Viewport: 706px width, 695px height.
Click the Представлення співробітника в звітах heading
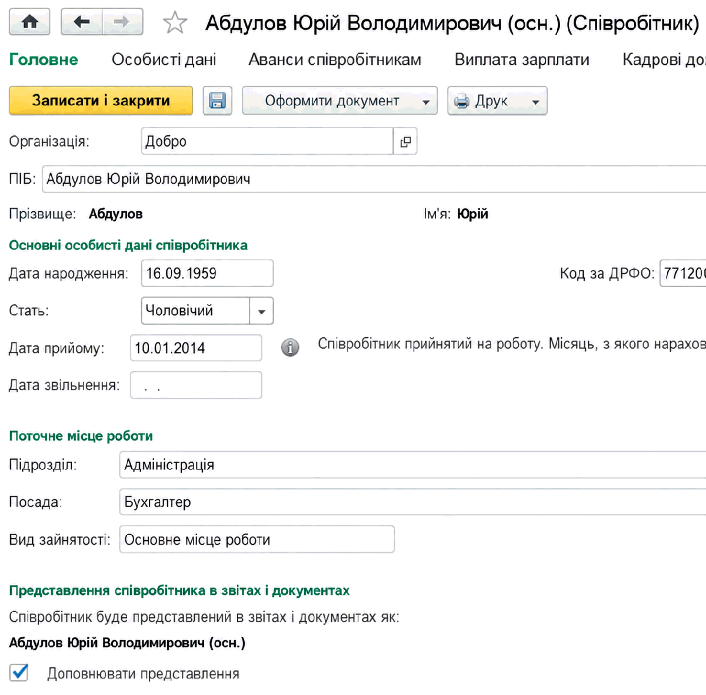179,590
